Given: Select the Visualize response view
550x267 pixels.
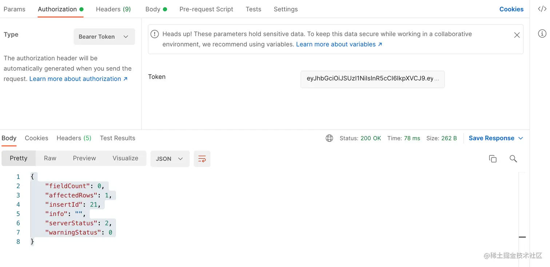Looking at the screenshot, I should (125, 158).
